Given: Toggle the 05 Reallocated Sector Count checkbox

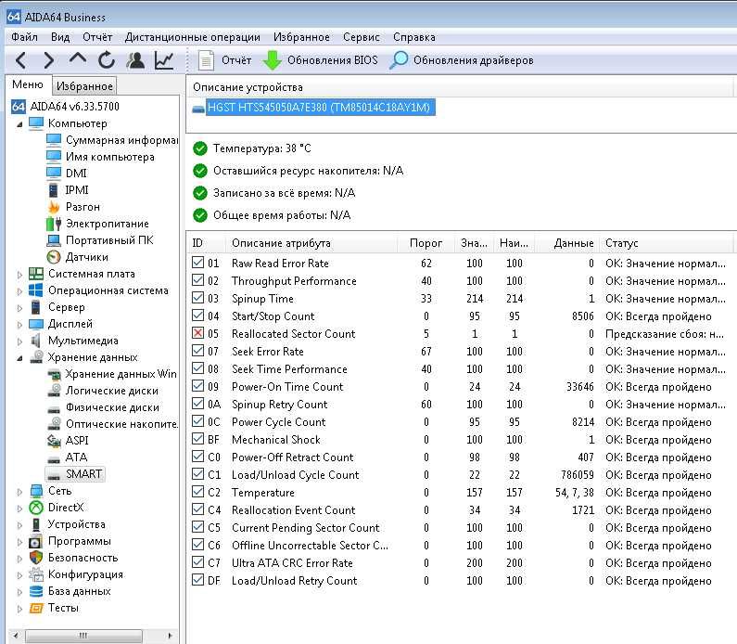Looking at the screenshot, I should click(197, 333).
